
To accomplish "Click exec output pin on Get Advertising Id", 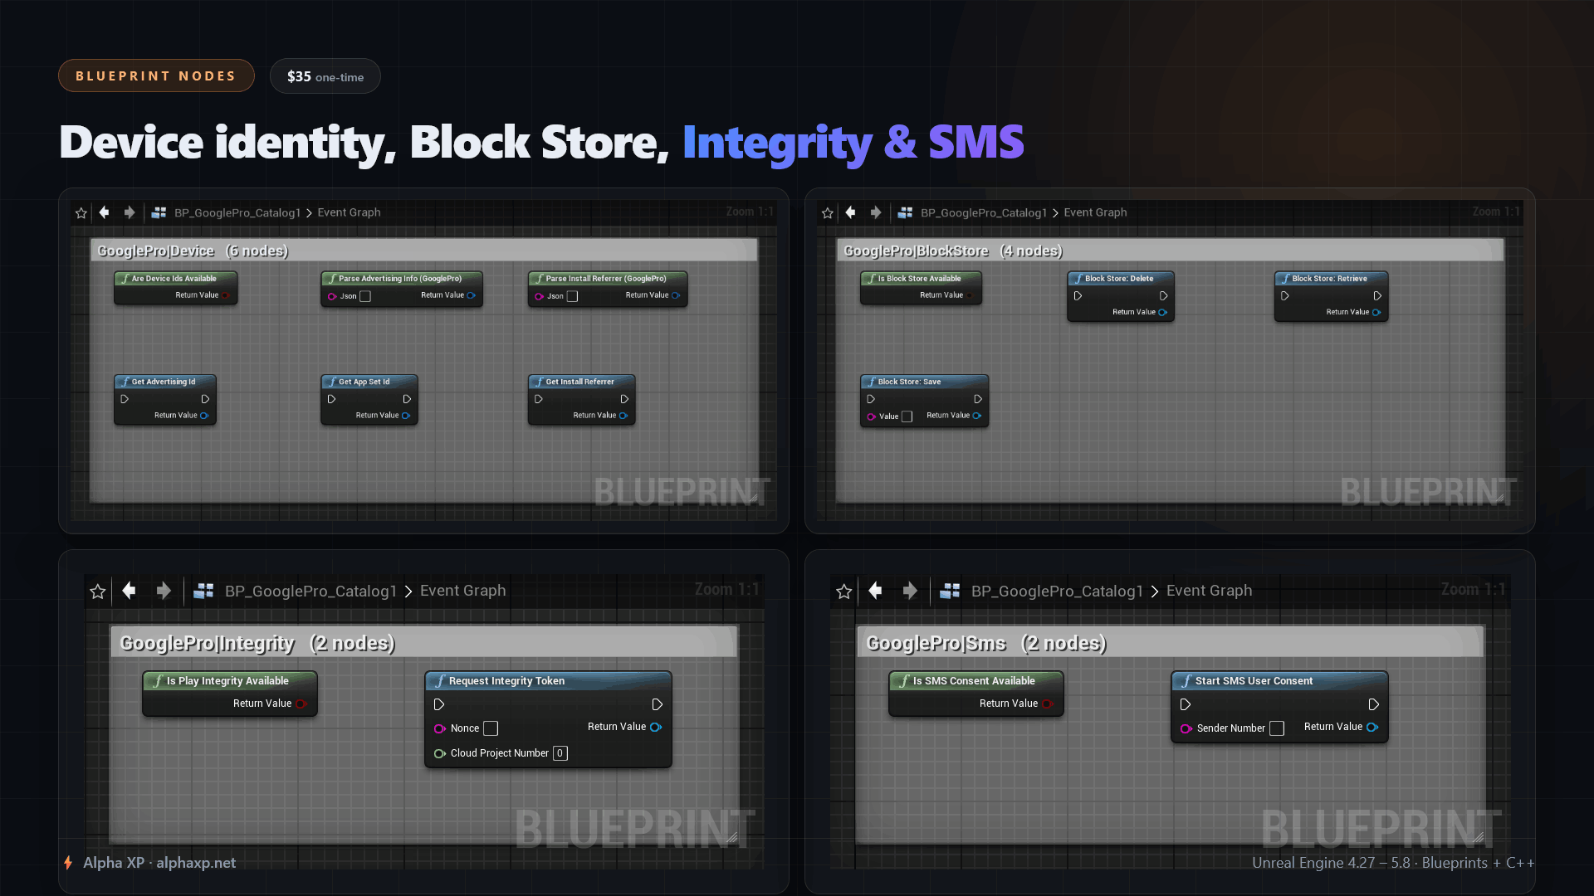I will pos(205,399).
